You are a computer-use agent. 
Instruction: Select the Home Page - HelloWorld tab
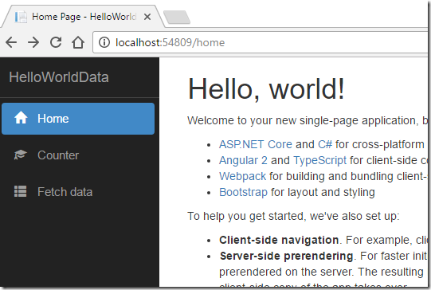click(83, 17)
